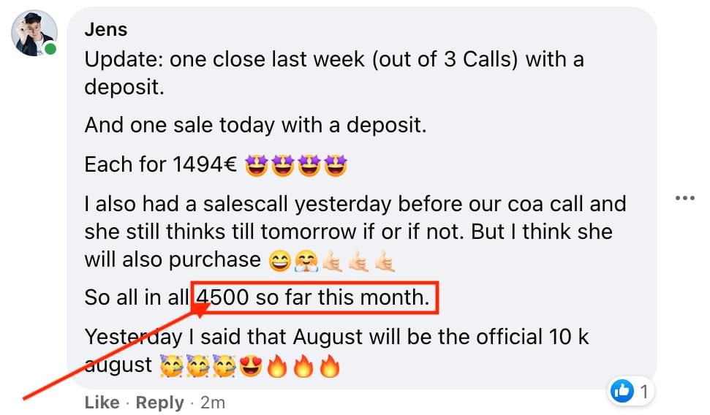Open Jens's profile picture
710x415 pixels.
tap(34, 34)
